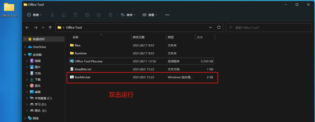Image resolution: width=315 pixels, height=122 pixels.
Task: Click the files folder name
Action: click(77, 45)
